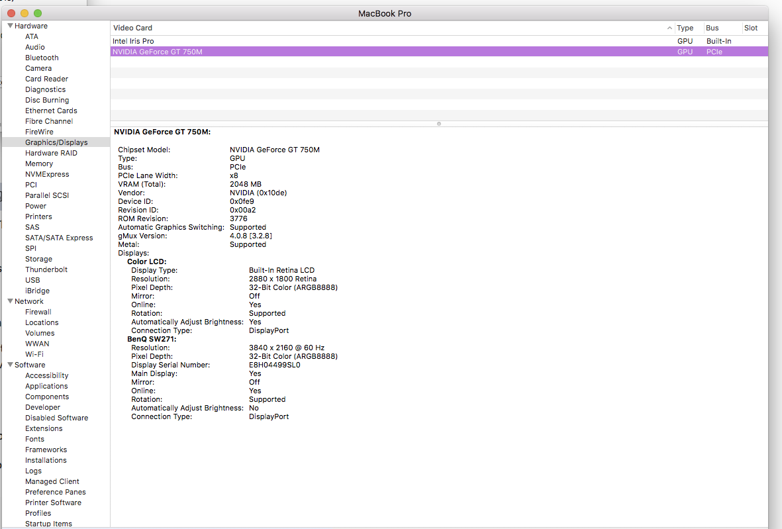The height and width of the screenshot is (529, 782).
Task: Open Frameworks entry
Action: coord(46,450)
